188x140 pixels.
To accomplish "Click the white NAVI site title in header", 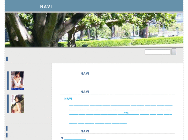I will 46,7.
